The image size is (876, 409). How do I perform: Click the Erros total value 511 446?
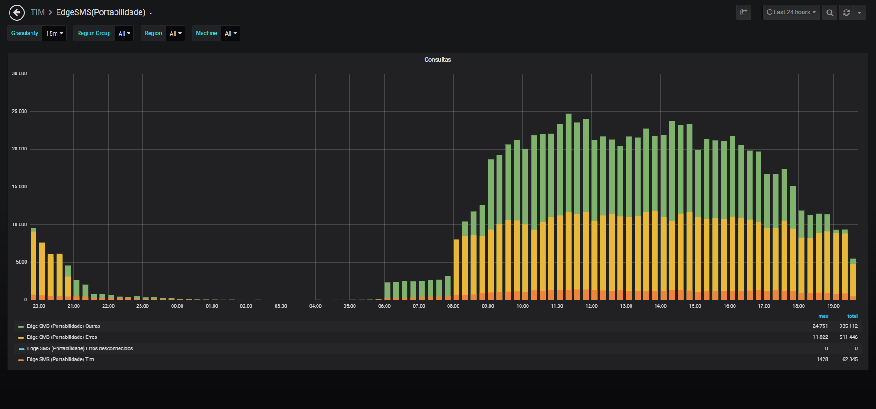coord(849,337)
